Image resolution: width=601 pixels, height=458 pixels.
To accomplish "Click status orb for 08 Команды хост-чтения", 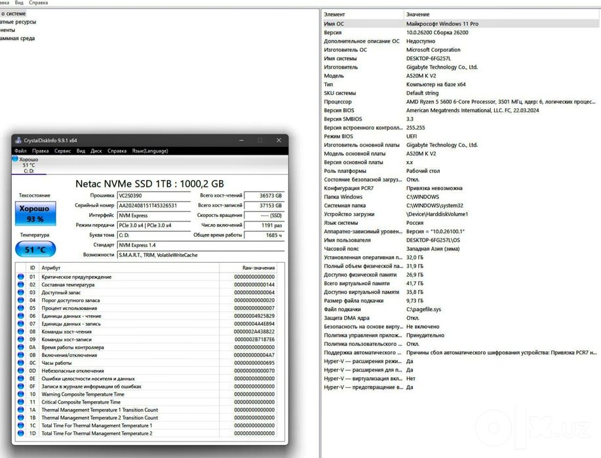I will (x=21, y=332).
